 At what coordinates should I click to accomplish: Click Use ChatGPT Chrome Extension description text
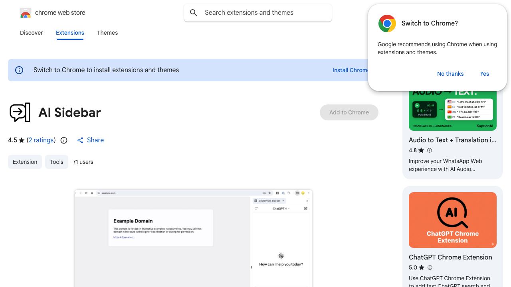click(450, 282)
